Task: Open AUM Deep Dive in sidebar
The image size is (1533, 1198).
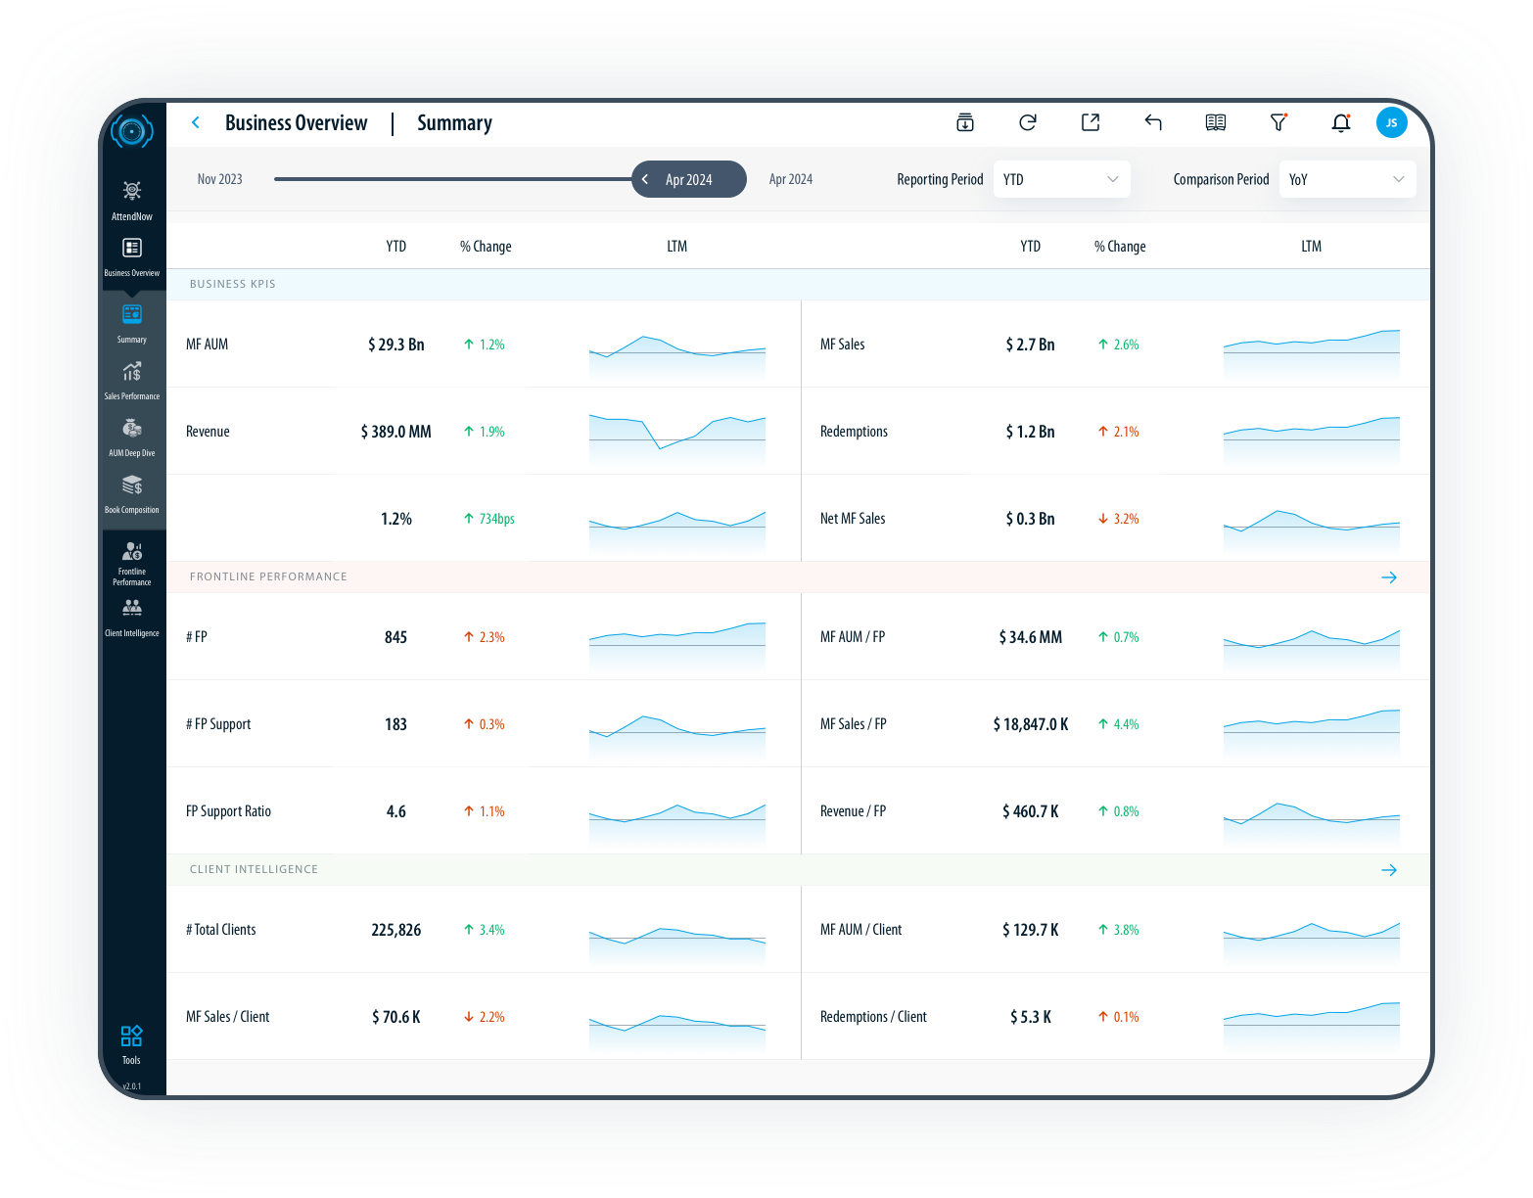Action: pos(132,436)
